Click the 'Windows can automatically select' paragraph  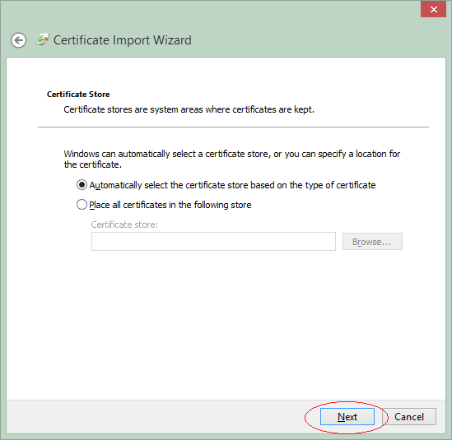(x=232, y=159)
